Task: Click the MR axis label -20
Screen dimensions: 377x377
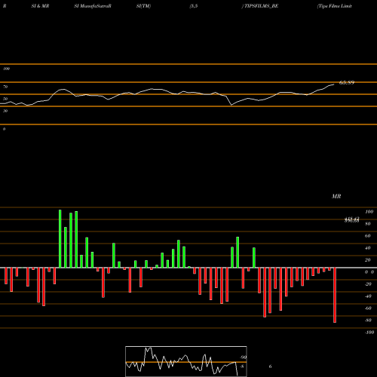Action: (x=368, y=284)
